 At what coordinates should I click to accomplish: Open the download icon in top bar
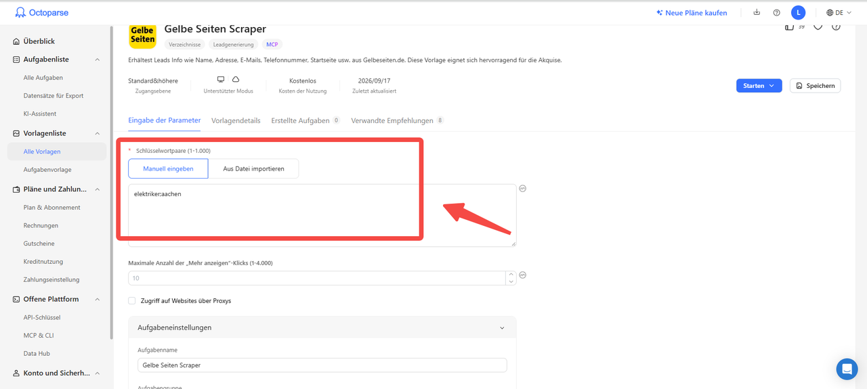(757, 12)
